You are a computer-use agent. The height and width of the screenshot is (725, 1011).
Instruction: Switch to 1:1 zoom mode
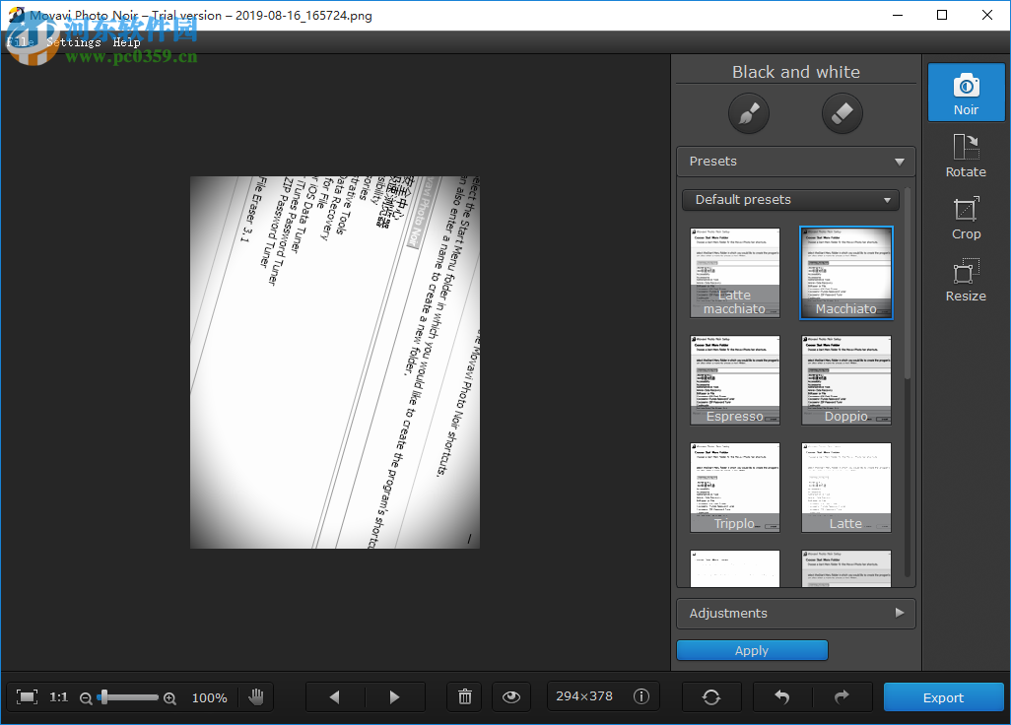58,696
